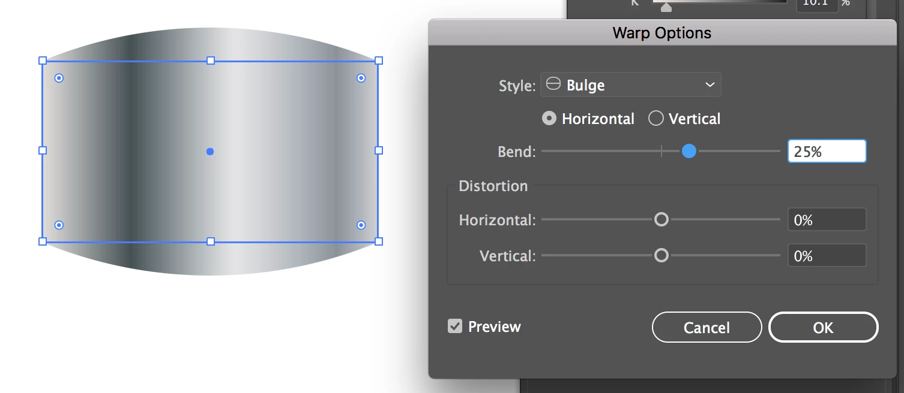Click the top-left corner radius widget
The height and width of the screenshot is (393, 904).
(x=59, y=78)
